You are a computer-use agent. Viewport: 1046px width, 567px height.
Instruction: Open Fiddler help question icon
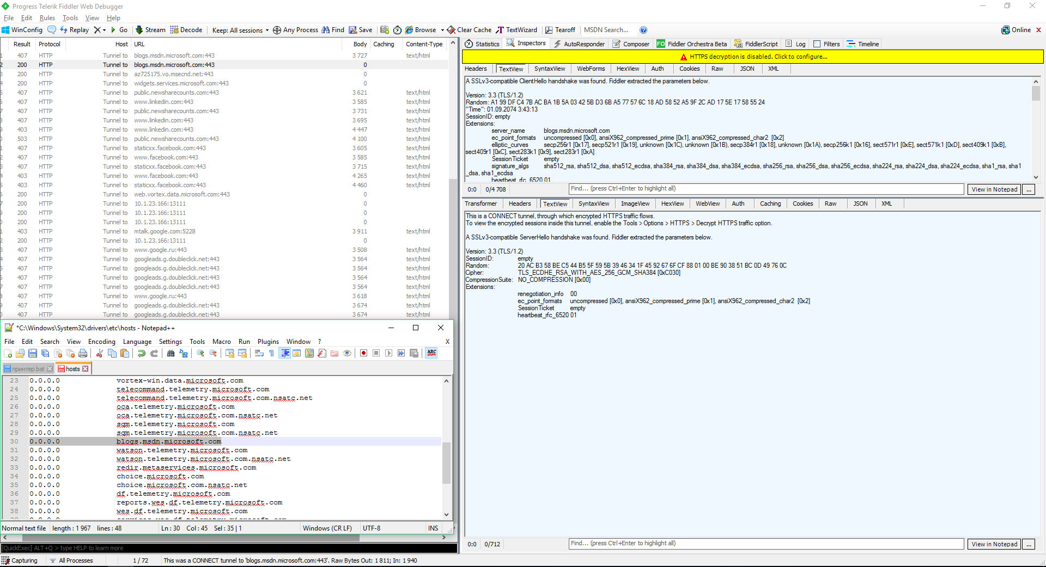coord(643,30)
